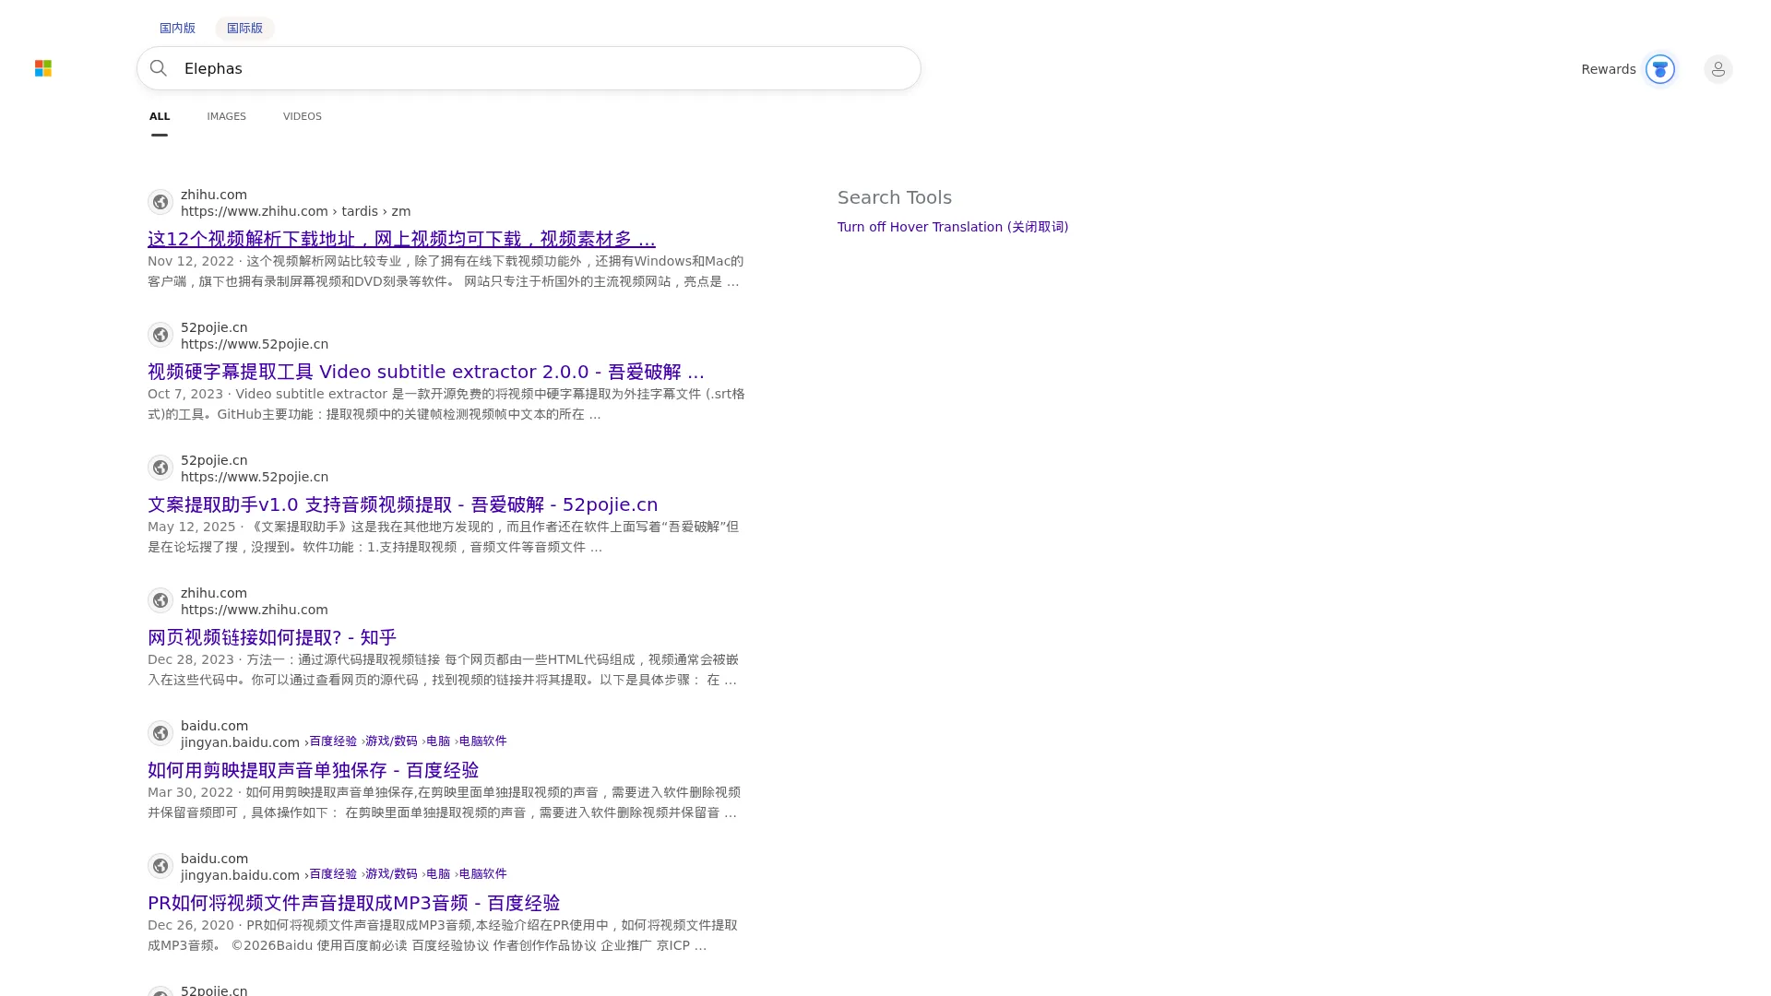This screenshot has width=1771, height=996.
Task: Open Video subtitle extractor 2.0.0 result
Action: (x=425, y=372)
